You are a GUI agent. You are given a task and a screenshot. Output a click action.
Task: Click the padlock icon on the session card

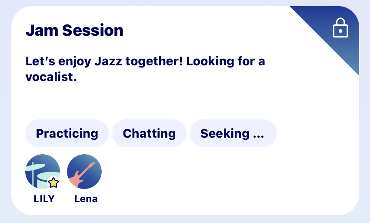[340, 28]
